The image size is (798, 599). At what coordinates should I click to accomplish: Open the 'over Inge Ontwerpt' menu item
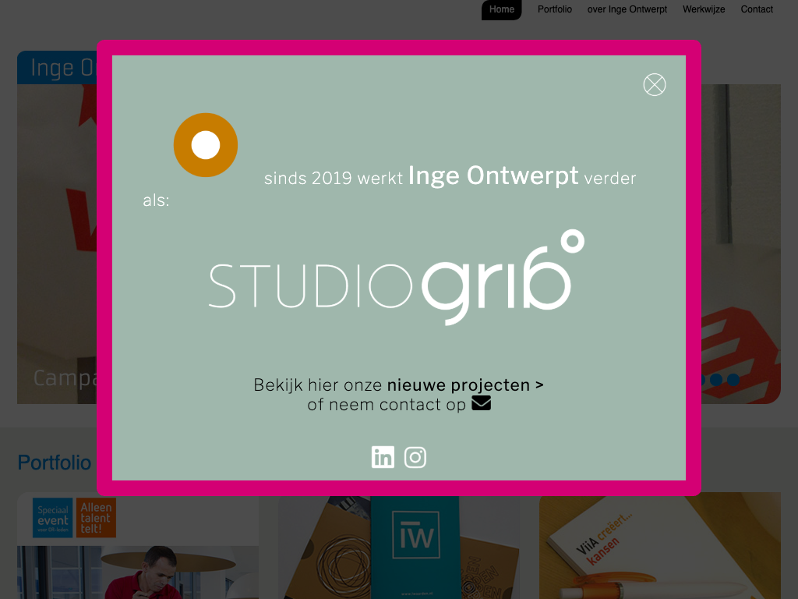pos(627,10)
